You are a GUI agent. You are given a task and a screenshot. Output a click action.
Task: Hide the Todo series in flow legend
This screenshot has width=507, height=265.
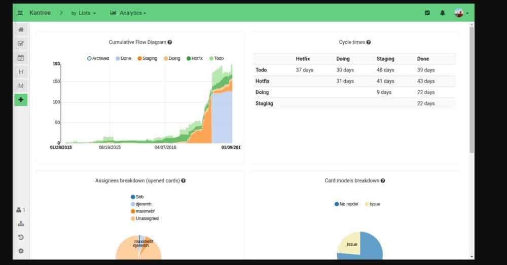[x=216, y=58]
